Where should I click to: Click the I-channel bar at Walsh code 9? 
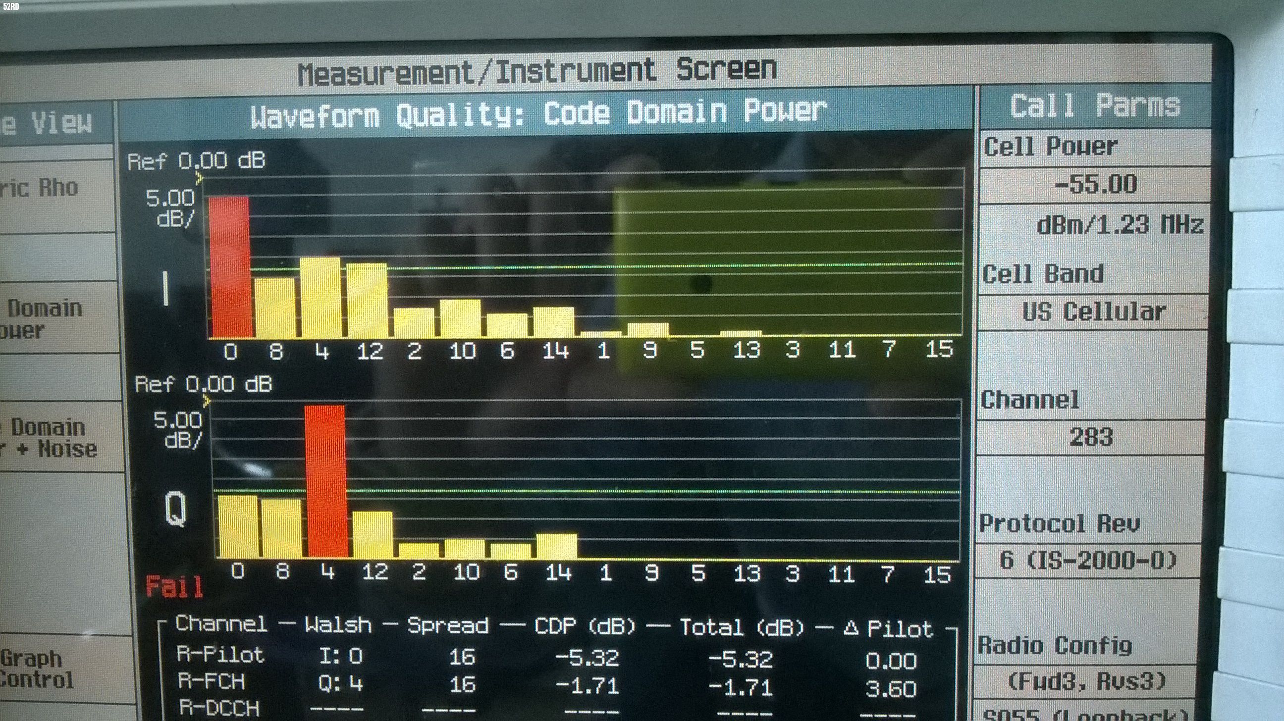click(648, 330)
